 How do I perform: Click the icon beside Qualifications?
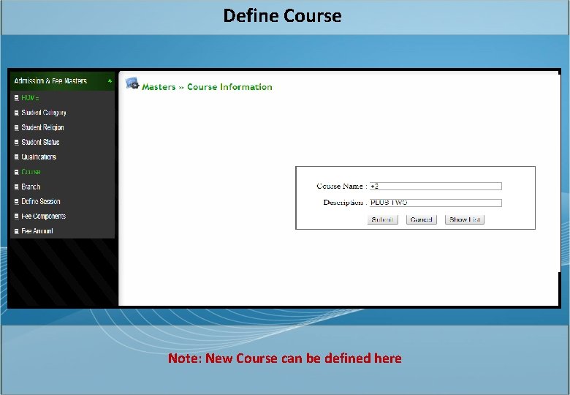coord(16,157)
